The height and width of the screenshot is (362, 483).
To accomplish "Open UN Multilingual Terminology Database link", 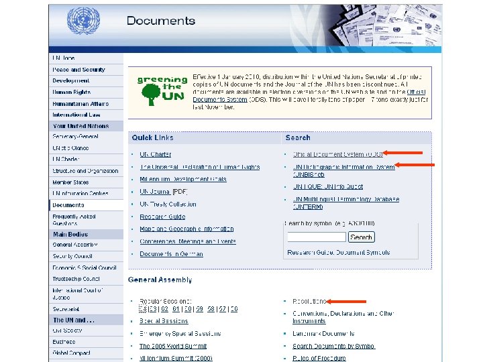I will (x=346, y=203).
